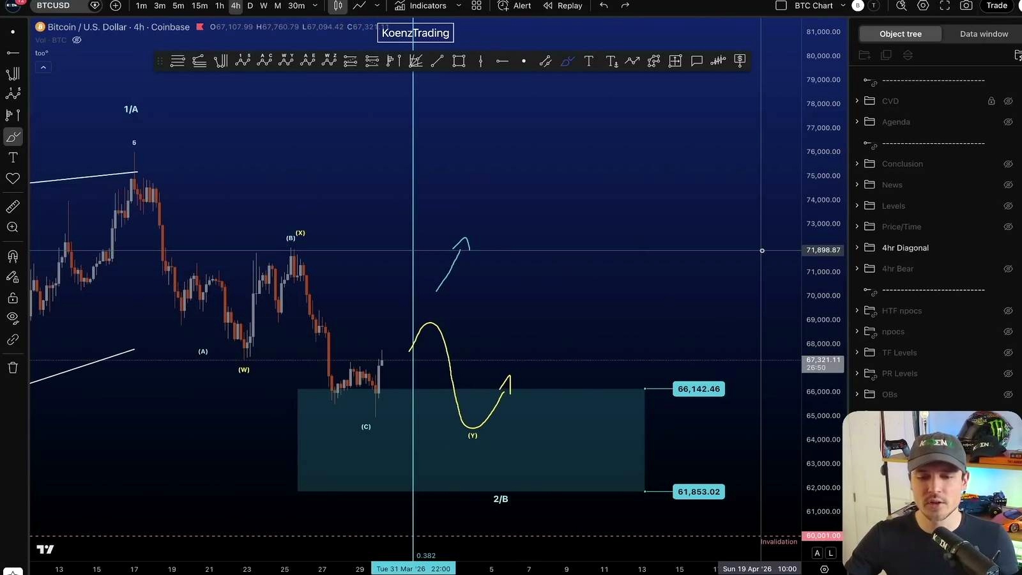Open the heart icons tool
This screenshot has height=575, width=1022.
point(13,179)
